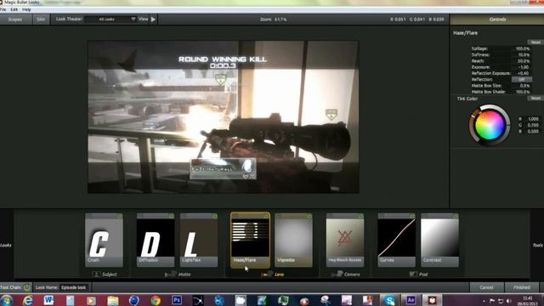Open the All Looks dropdown in Look Theater
This screenshot has height=306, width=544.
111,19
